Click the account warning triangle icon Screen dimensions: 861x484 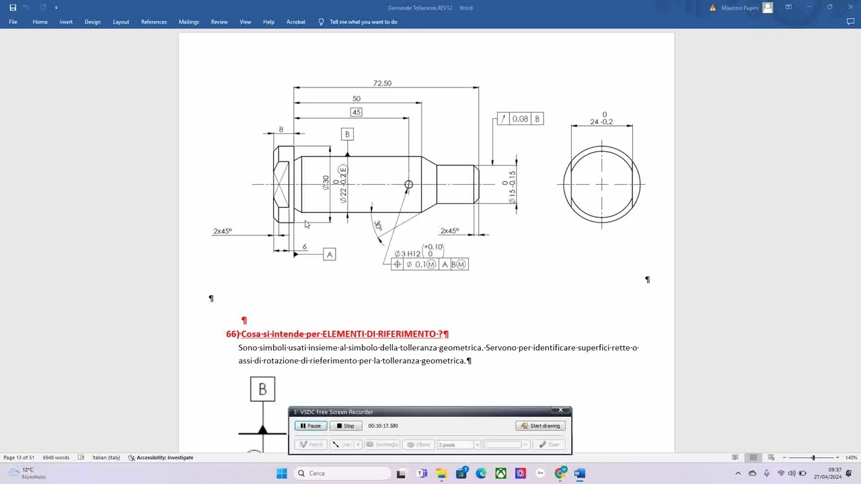[713, 7]
